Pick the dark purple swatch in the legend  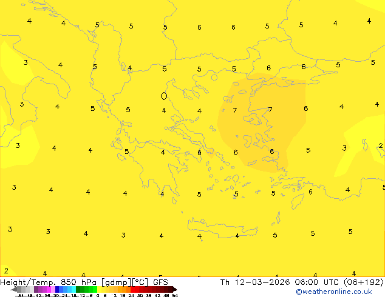pyautogui.click(x=36, y=289)
